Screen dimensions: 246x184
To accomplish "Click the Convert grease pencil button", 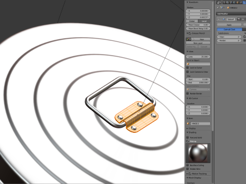I will 204,47.
